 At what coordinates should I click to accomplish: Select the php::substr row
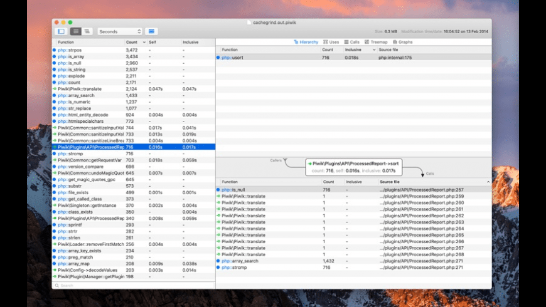click(134, 186)
